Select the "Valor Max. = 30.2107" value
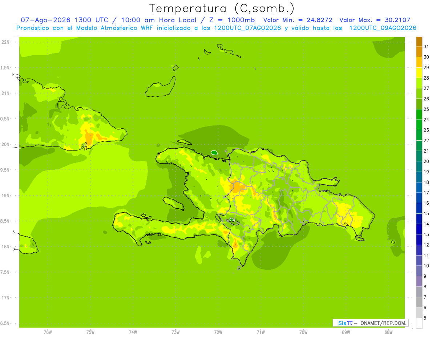Screen dimensions: 436x337 coord(375,20)
